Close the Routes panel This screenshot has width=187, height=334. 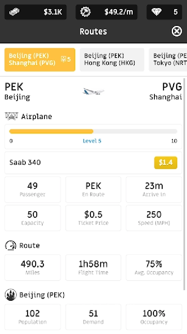(177, 31)
